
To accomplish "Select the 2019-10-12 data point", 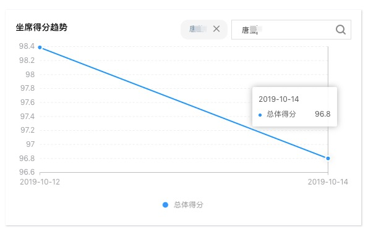I will click(x=40, y=48).
